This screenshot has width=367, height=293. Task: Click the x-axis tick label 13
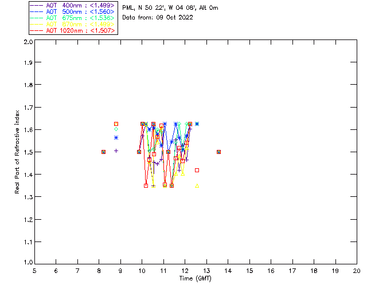point(206,271)
